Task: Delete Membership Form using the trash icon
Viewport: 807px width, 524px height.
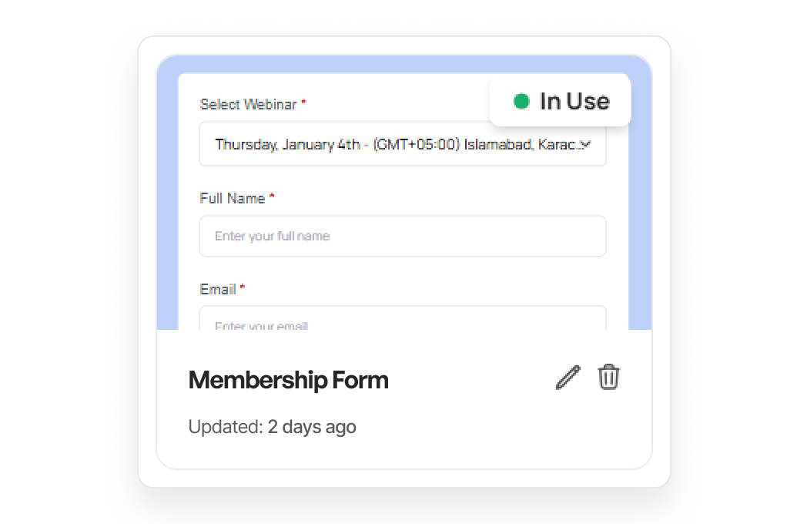Action: click(608, 377)
